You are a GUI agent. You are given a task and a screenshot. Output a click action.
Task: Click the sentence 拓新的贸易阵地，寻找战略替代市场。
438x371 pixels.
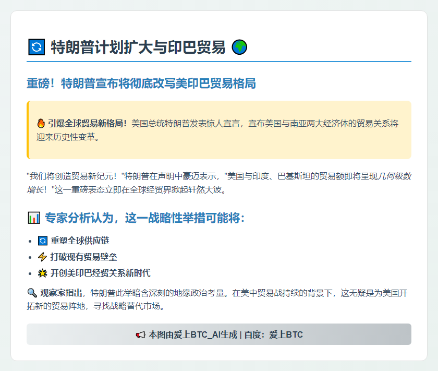coord(96,306)
